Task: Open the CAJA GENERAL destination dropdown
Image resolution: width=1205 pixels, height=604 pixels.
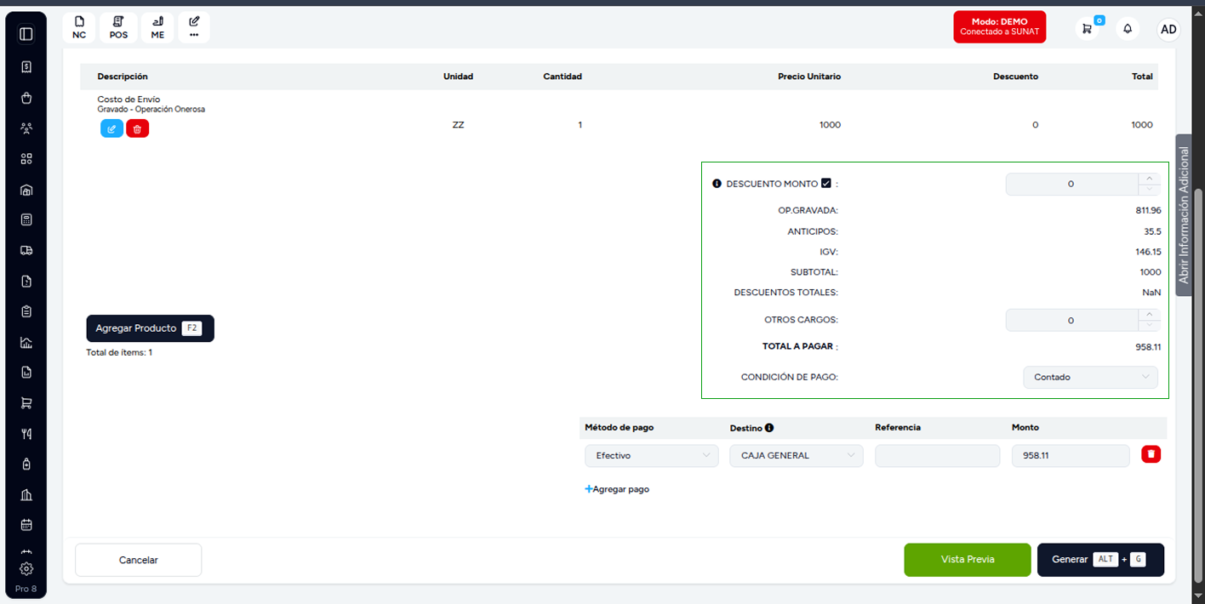Action: 797,456
